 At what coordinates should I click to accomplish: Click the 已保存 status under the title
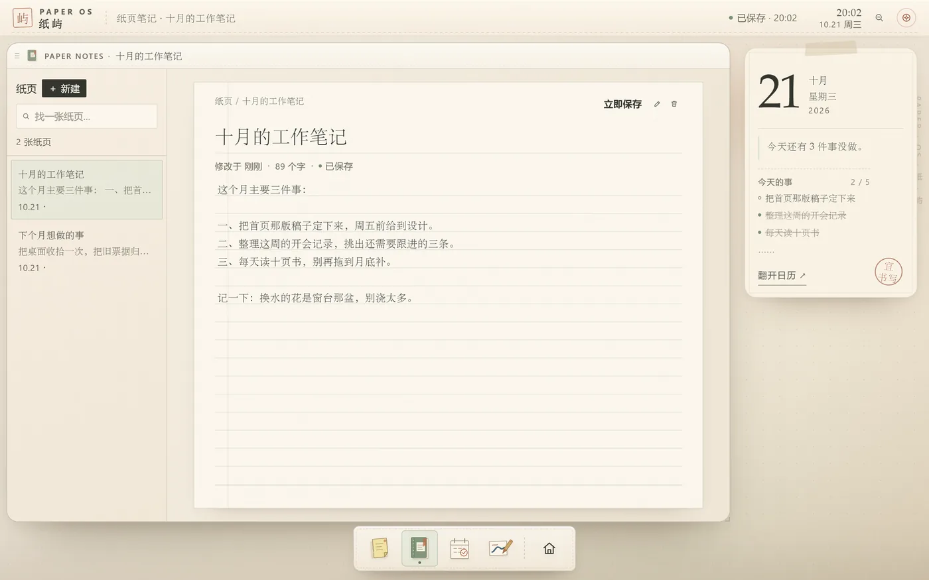pyautogui.click(x=336, y=166)
